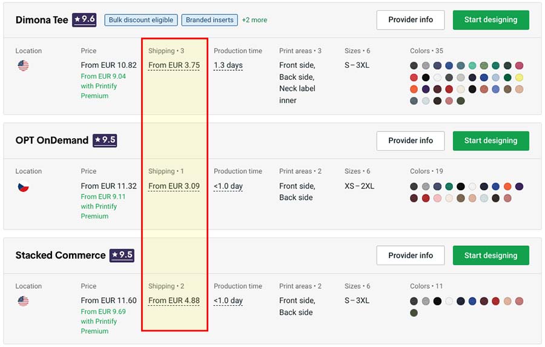Open OPT OnDemand shipping From EUR 3.09
The width and height of the screenshot is (545, 347).
click(x=174, y=187)
